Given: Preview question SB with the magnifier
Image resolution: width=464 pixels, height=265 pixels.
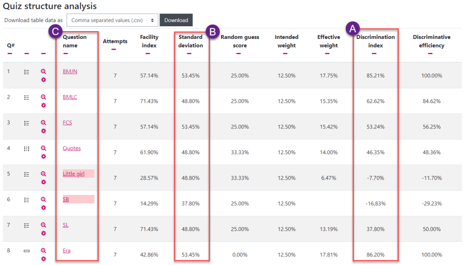Looking at the screenshot, I should (43, 199).
